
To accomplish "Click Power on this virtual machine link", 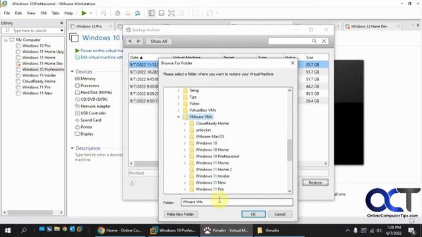I will click(102, 51).
